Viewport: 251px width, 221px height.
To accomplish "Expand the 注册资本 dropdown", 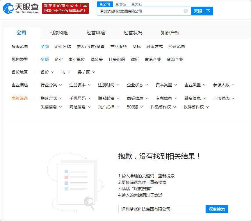I will (80, 85).
